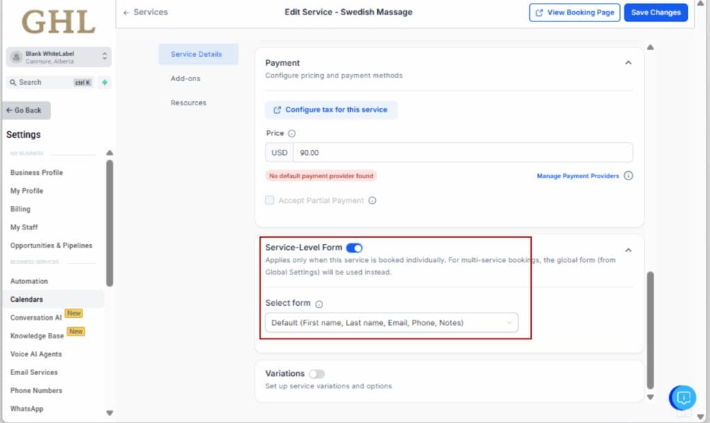Open Configure tax for this service
This screenshot has height=423, width=710.
click(x=331, y=110)
